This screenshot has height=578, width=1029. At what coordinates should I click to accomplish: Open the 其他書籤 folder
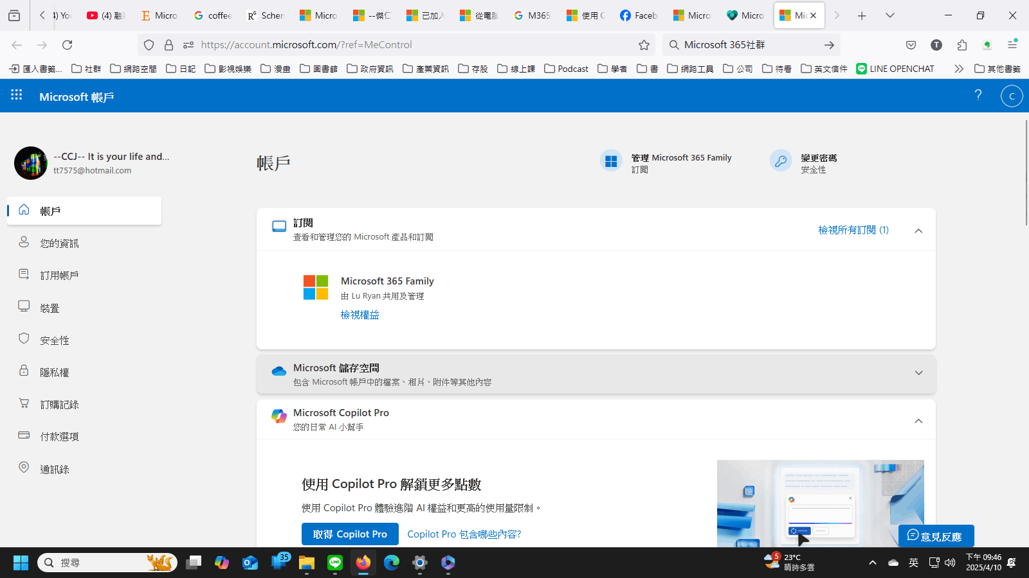997,69
